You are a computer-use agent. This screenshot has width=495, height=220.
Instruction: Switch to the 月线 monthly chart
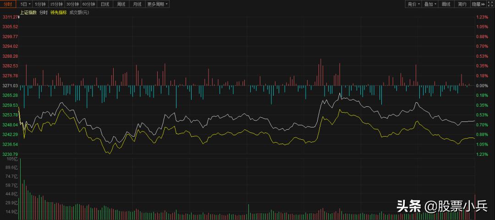[137, 4]
